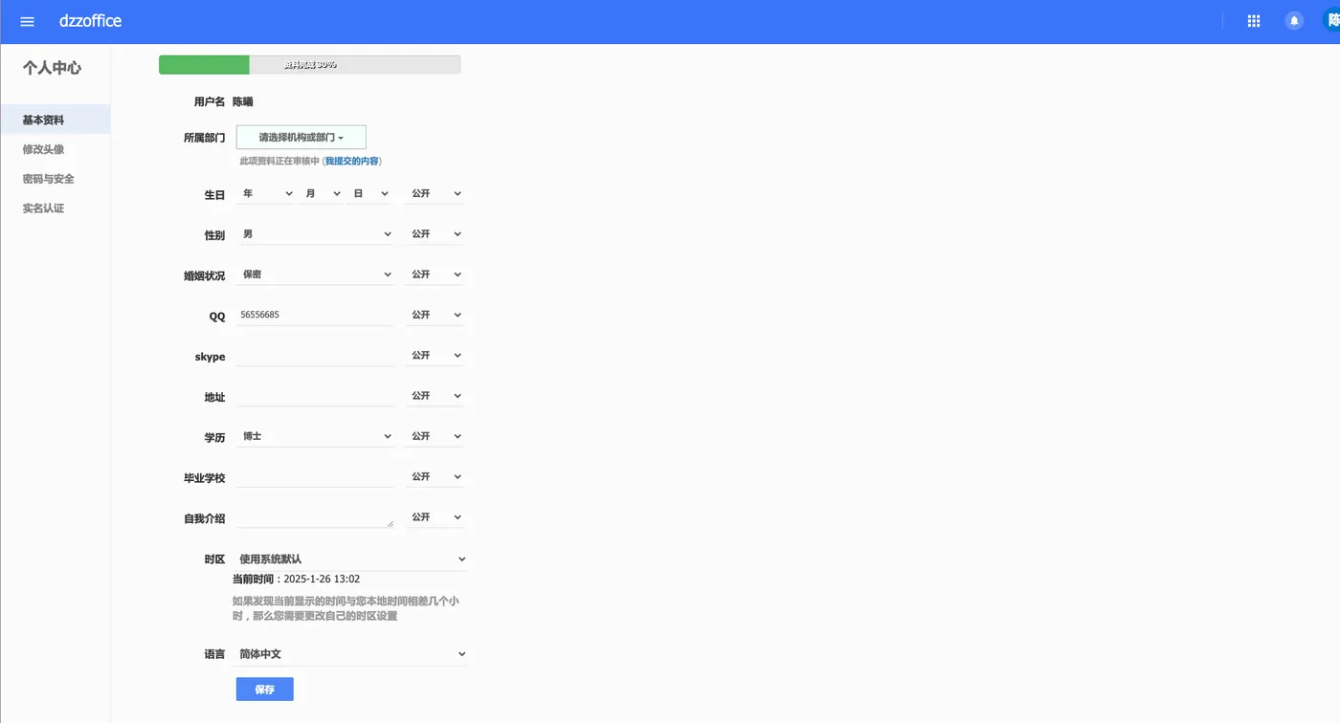This screenshot has width=1340, height=723.
Task: Open the 生日 privacy 公开 dropdown
Action: tap(435, 194)
